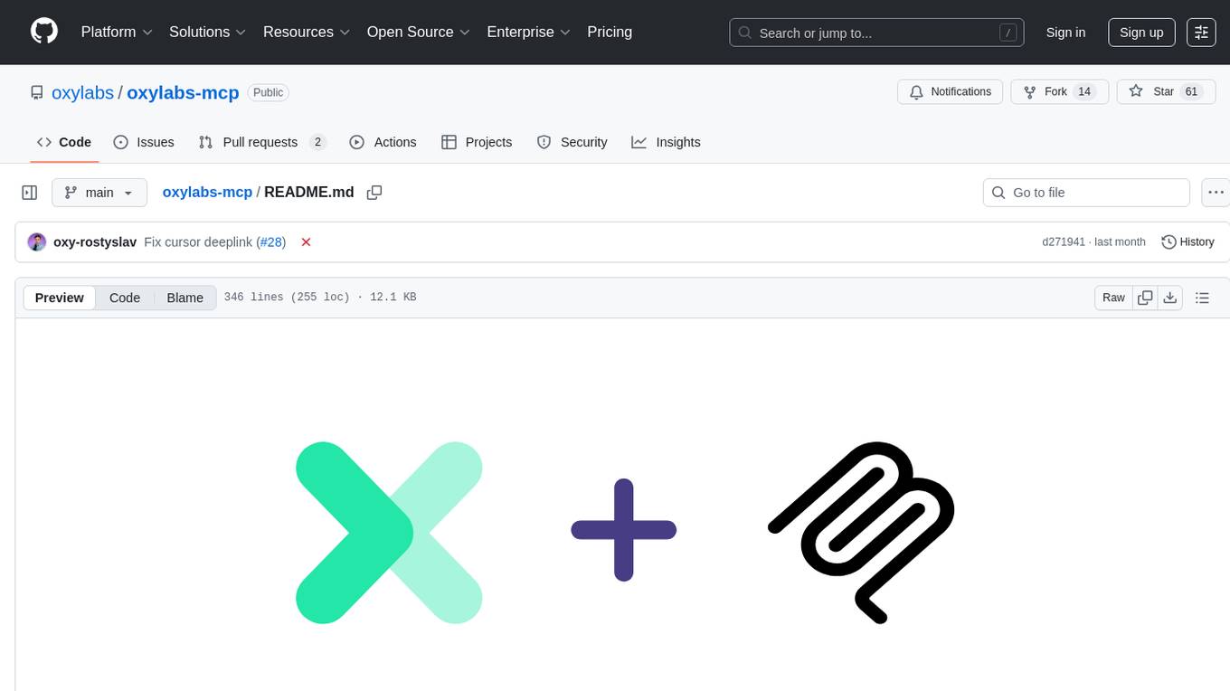Screen dimensions: 1230x691
Task: Open the oxylabs-mcp repository title link
Action: click(x=183, y=92)
